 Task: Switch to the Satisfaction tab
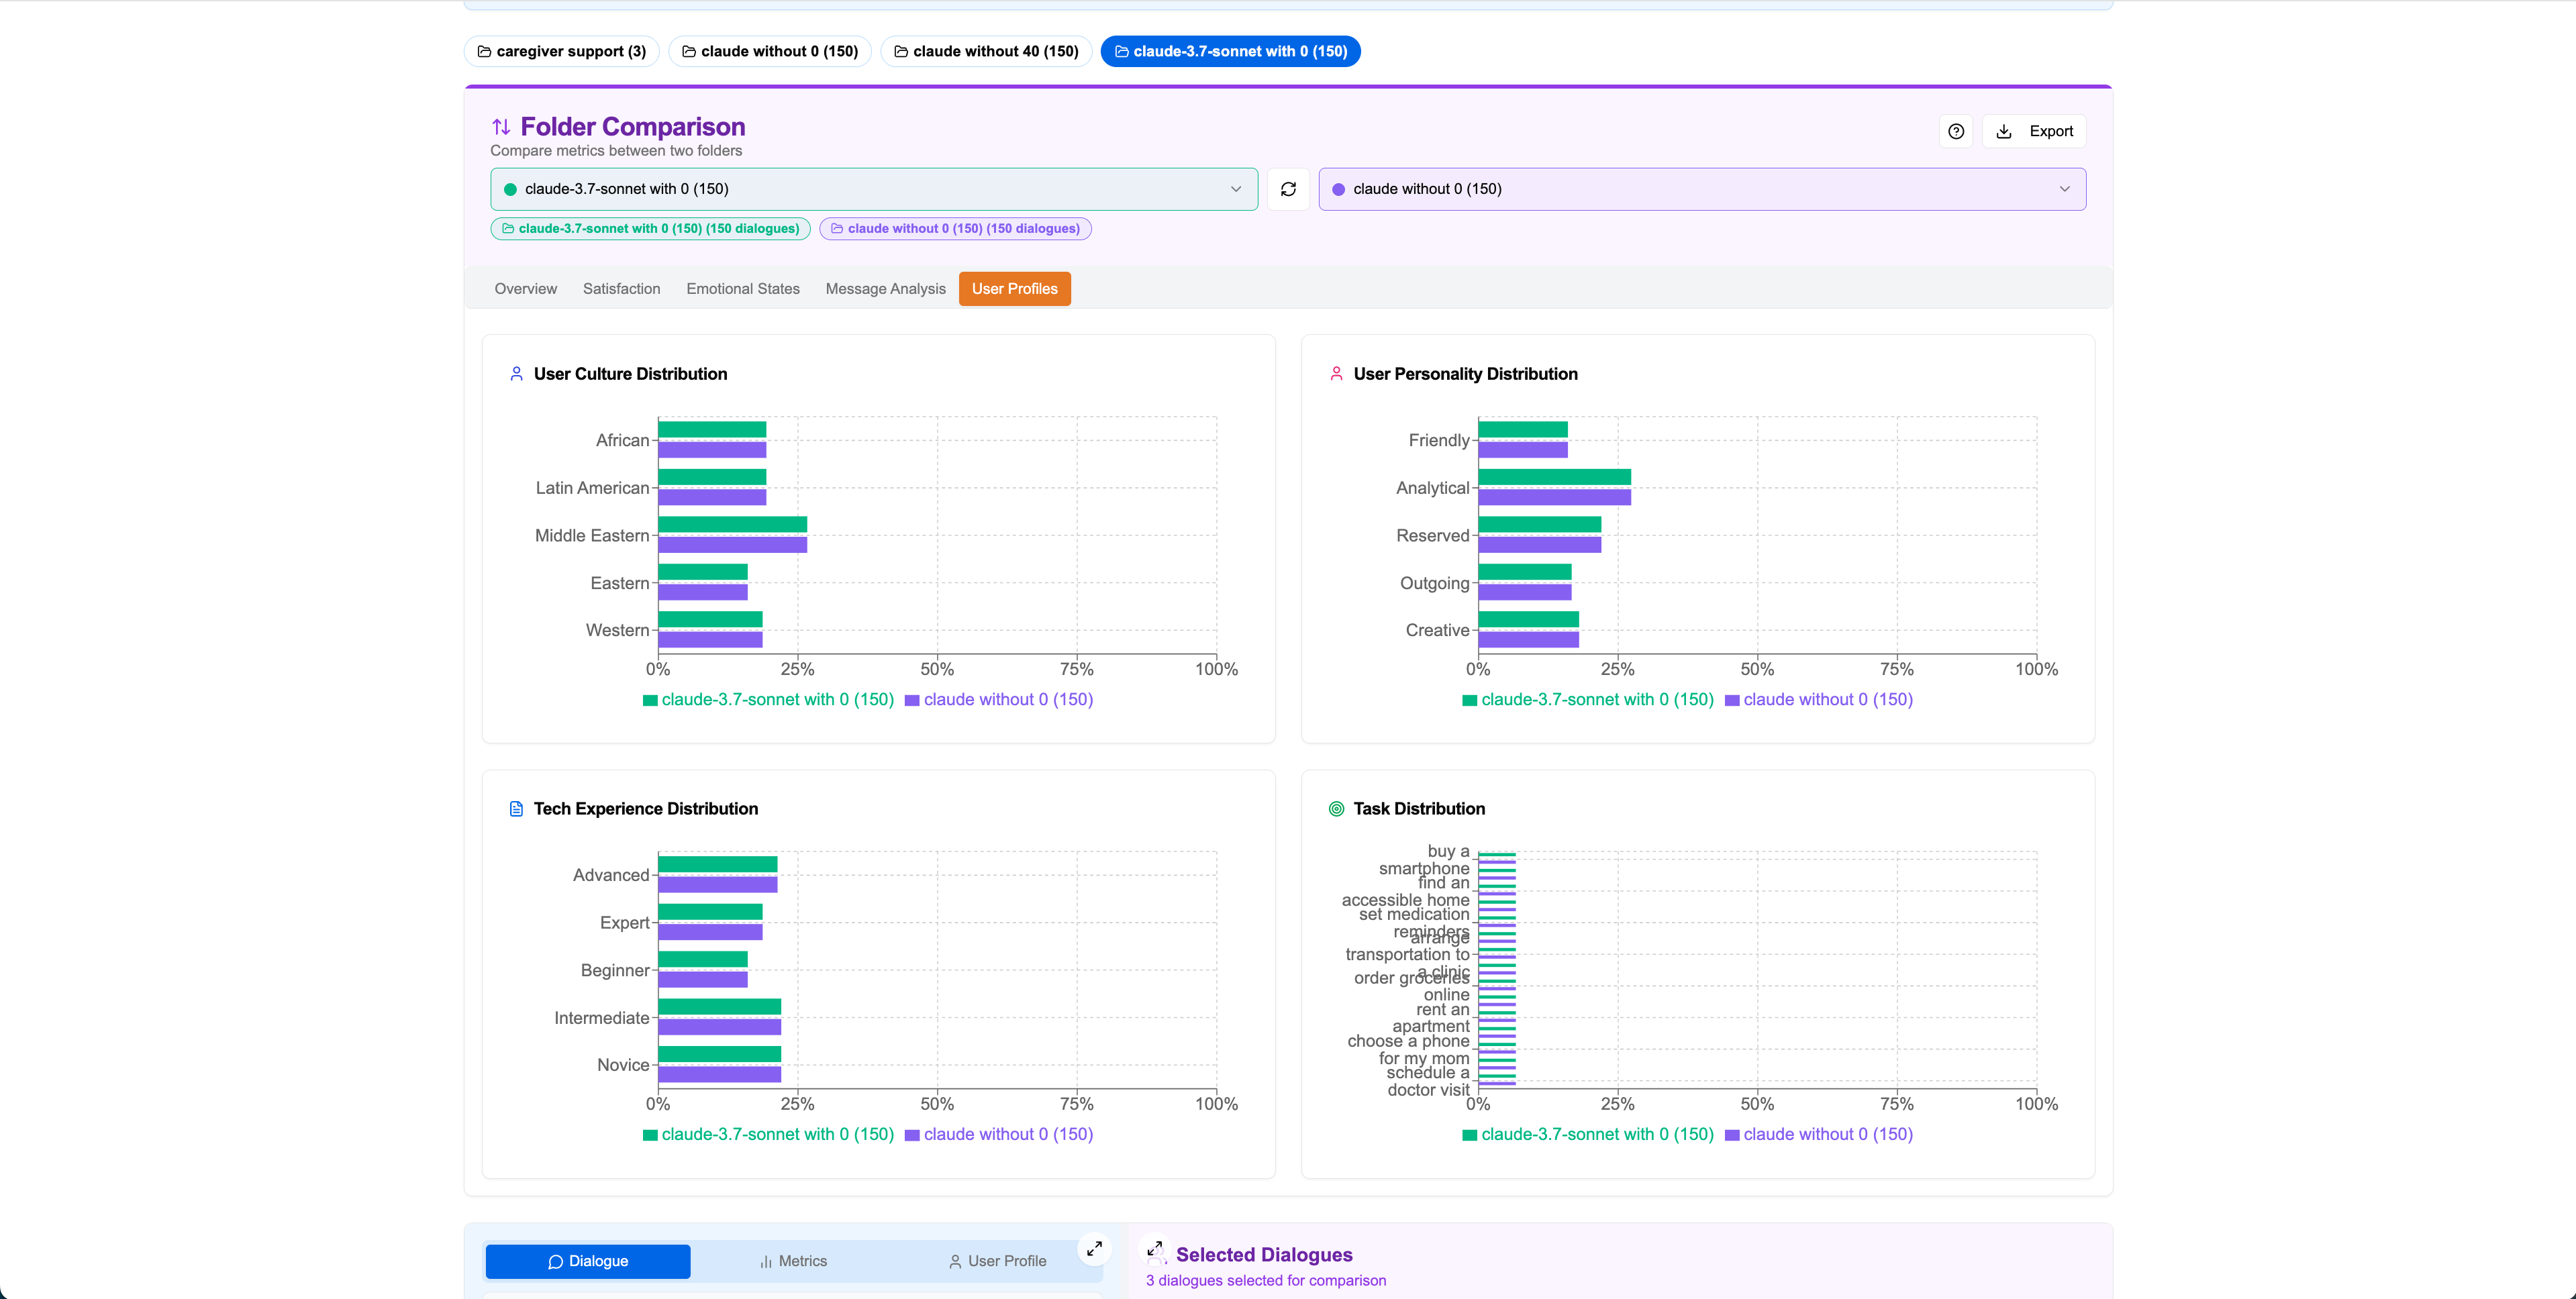click(621, 289)
